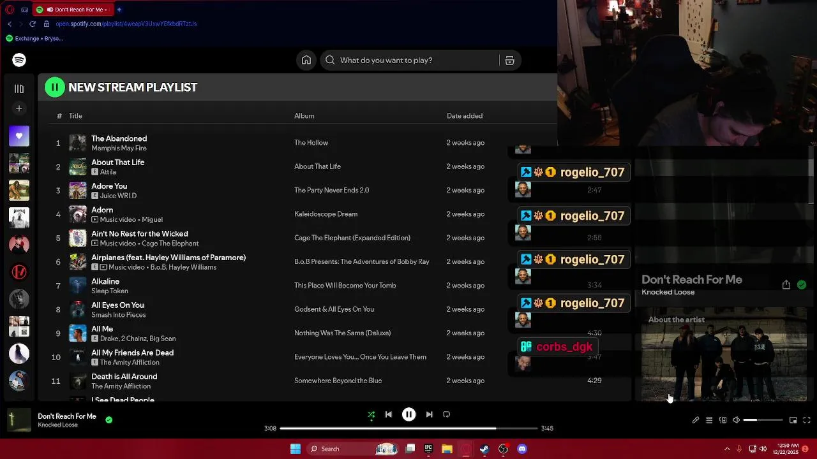This screenshot has width=817, height=459.
Task: Enter full screen player mode
Action: coord(807,420)
